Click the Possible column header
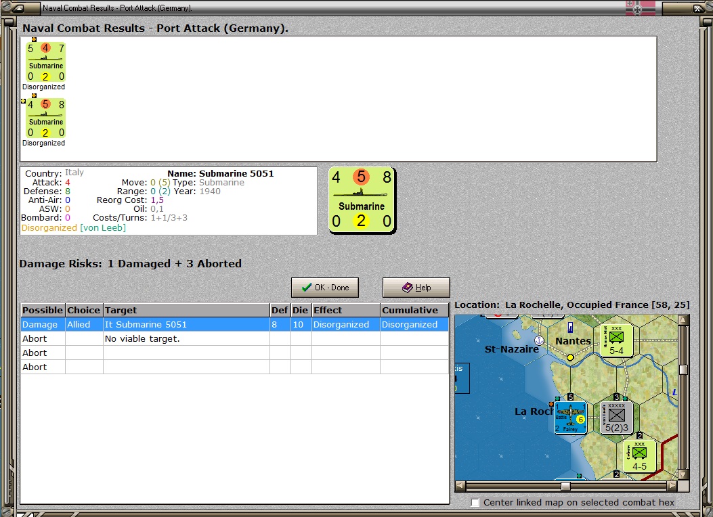 pos(43,311)
